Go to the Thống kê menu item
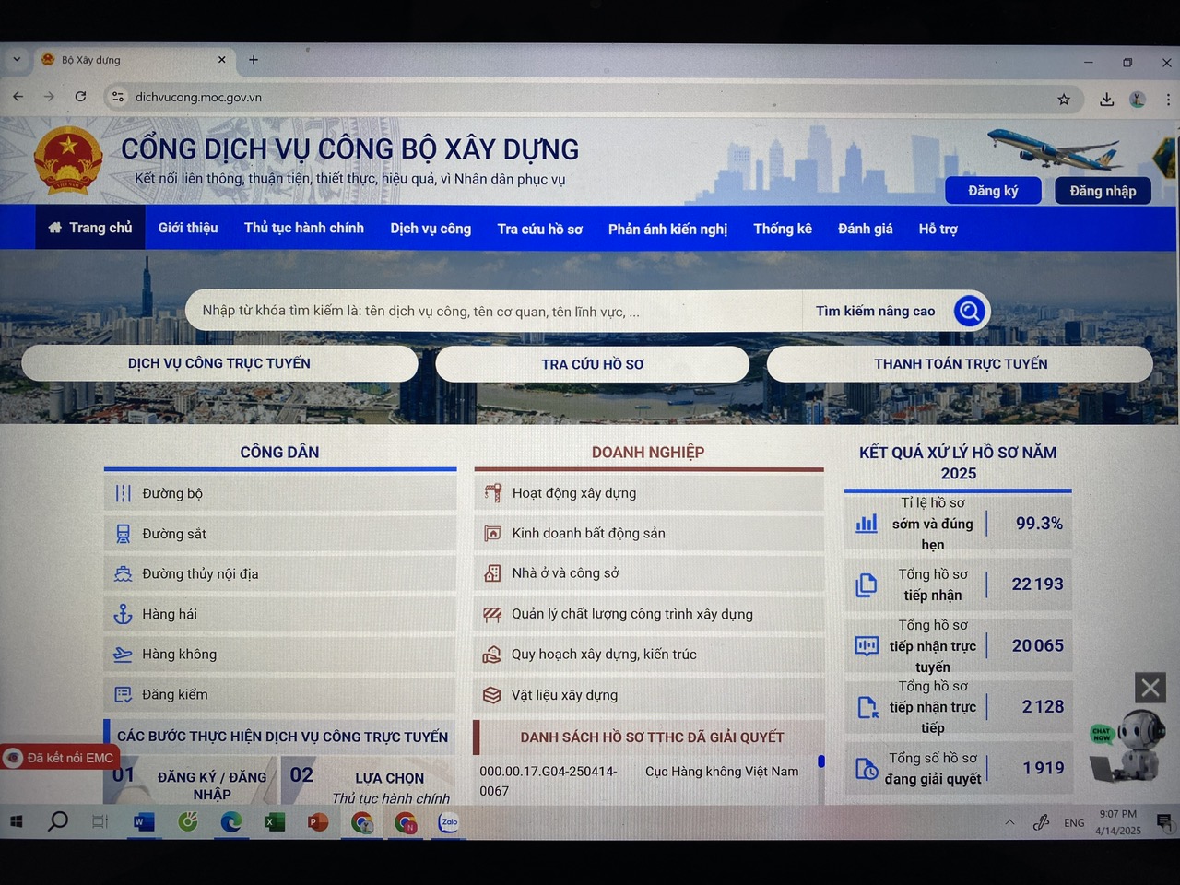 click(x=782, y=229)
